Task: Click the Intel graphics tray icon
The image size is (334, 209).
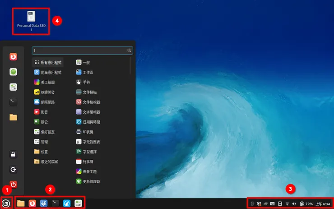Action: tap(266, 204)
